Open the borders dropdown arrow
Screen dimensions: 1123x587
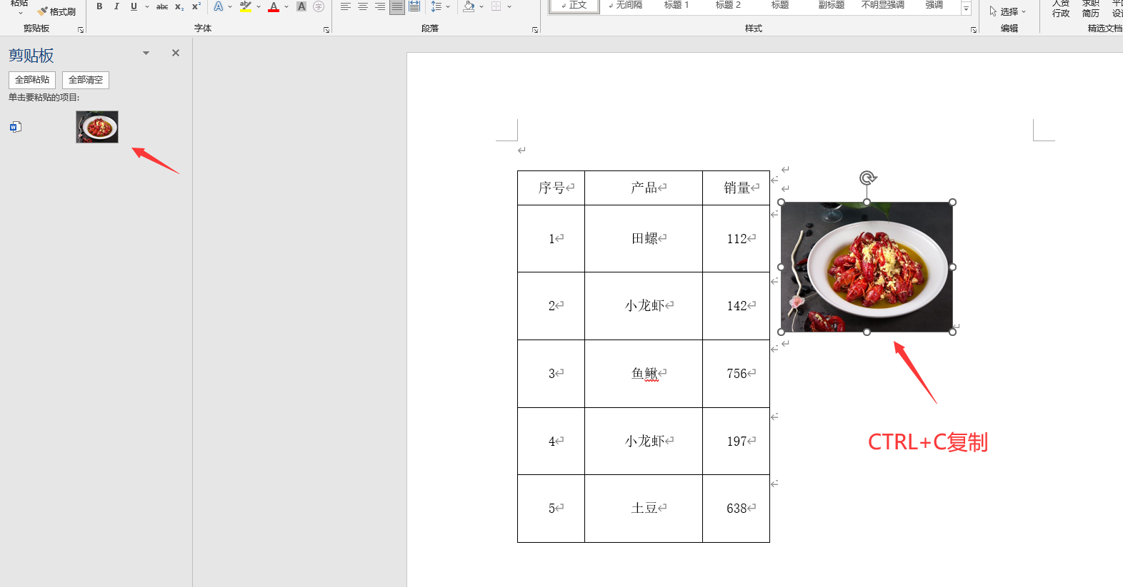tap(509, 6)
